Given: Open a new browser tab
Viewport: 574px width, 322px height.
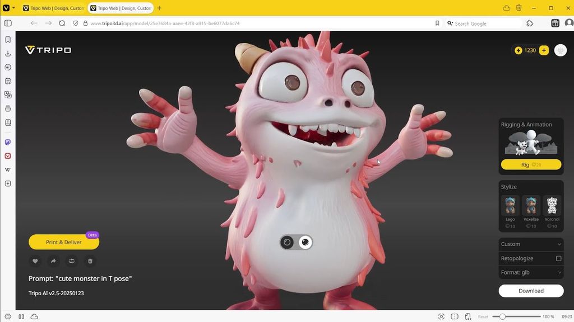Looking at the screenshot, I should pyautogui.click(x=159, y=8).
